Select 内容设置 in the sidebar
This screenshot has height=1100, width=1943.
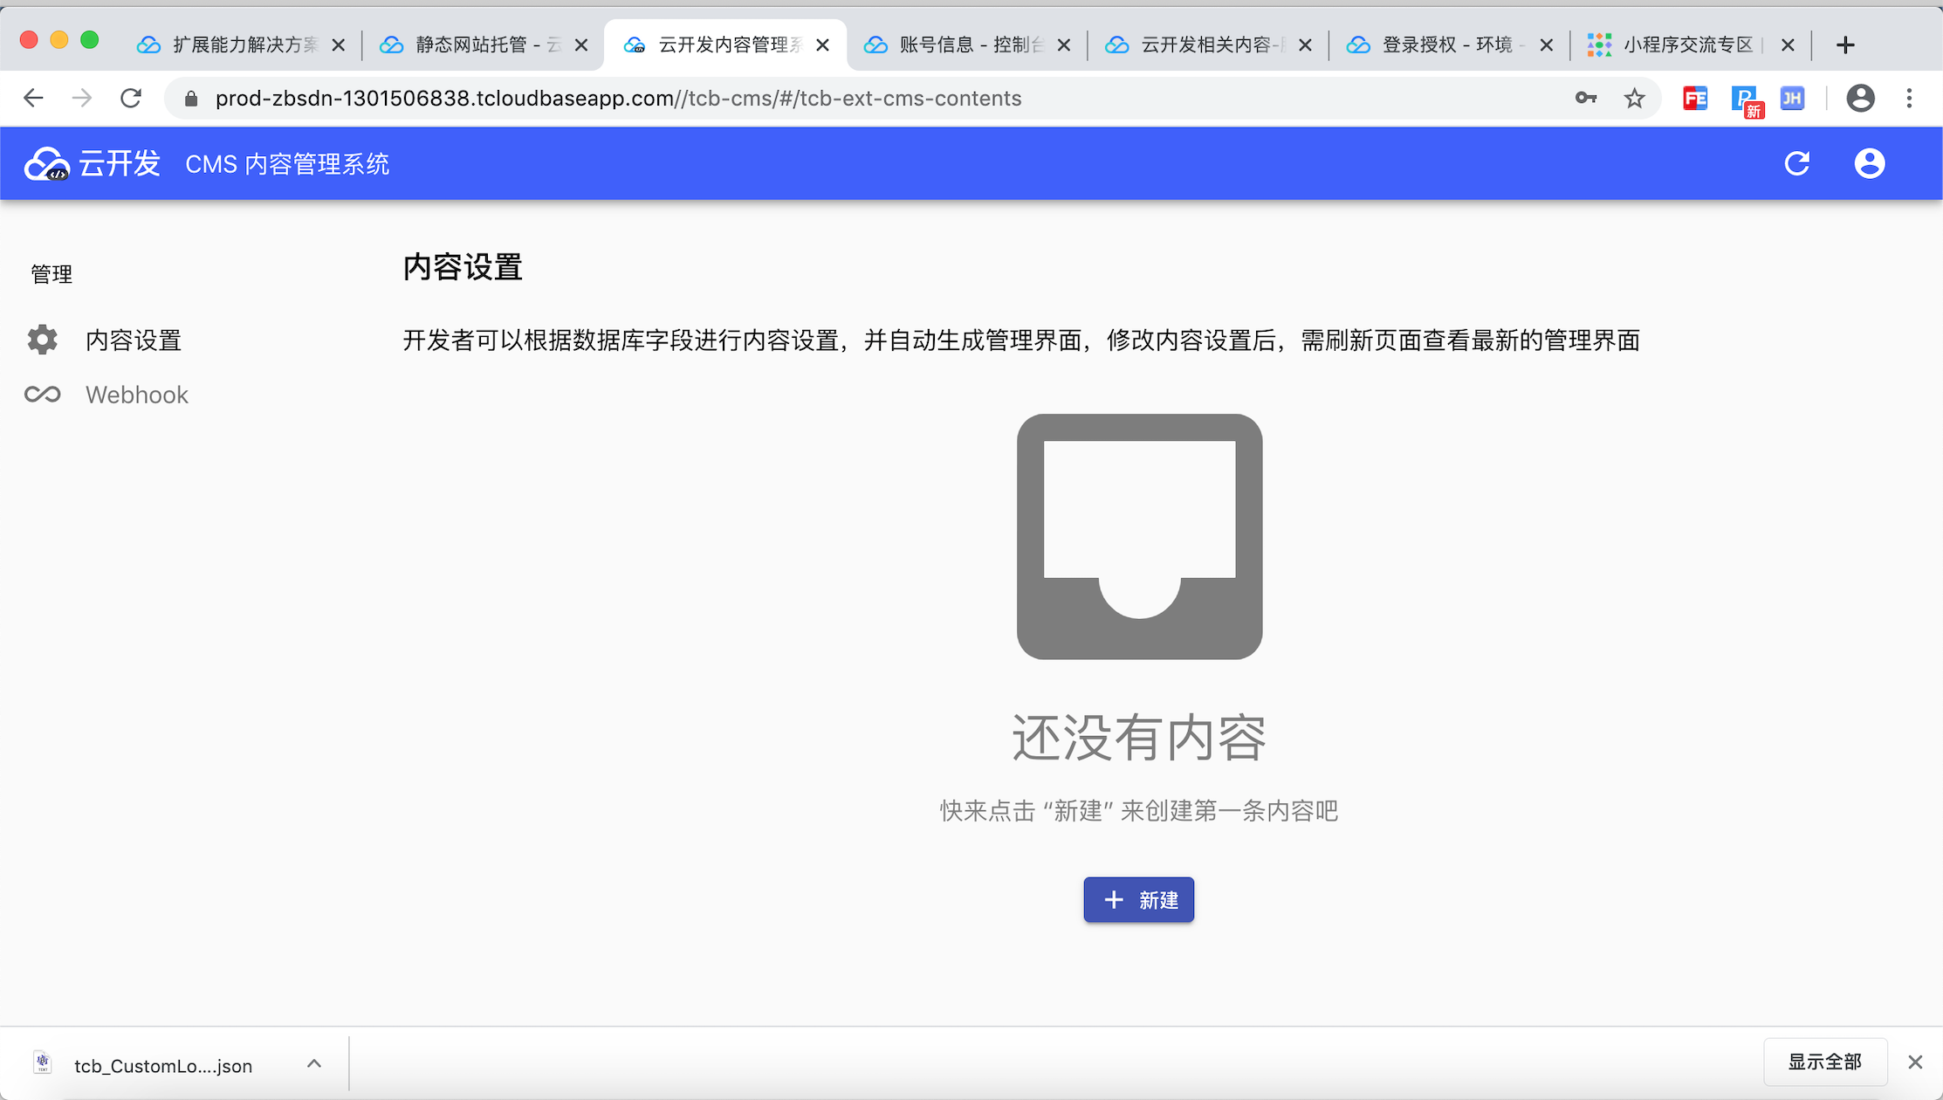[x=133, y=340]
